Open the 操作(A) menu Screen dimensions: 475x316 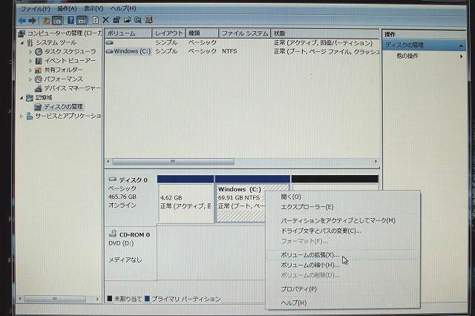pos(67,8)
